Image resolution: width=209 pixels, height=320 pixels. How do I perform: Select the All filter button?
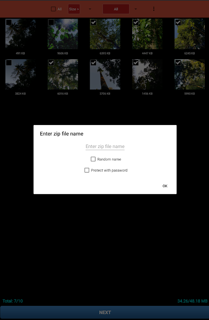[x=116, y=9]
